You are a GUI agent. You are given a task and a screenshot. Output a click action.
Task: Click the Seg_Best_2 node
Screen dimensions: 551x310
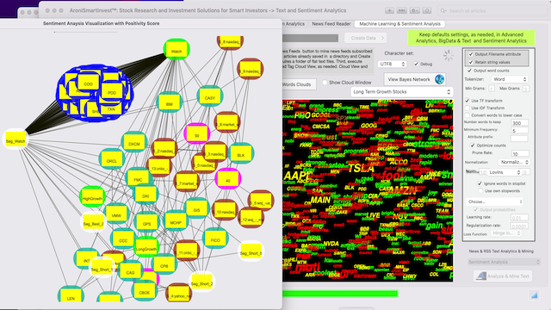tap(94, 222)
